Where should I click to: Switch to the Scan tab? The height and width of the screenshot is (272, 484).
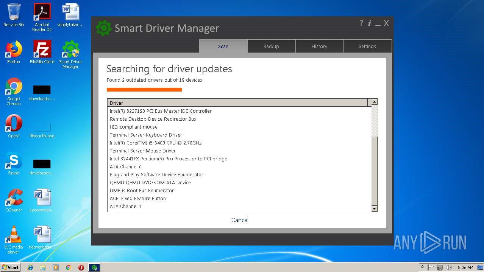click(x=223, y=46)
